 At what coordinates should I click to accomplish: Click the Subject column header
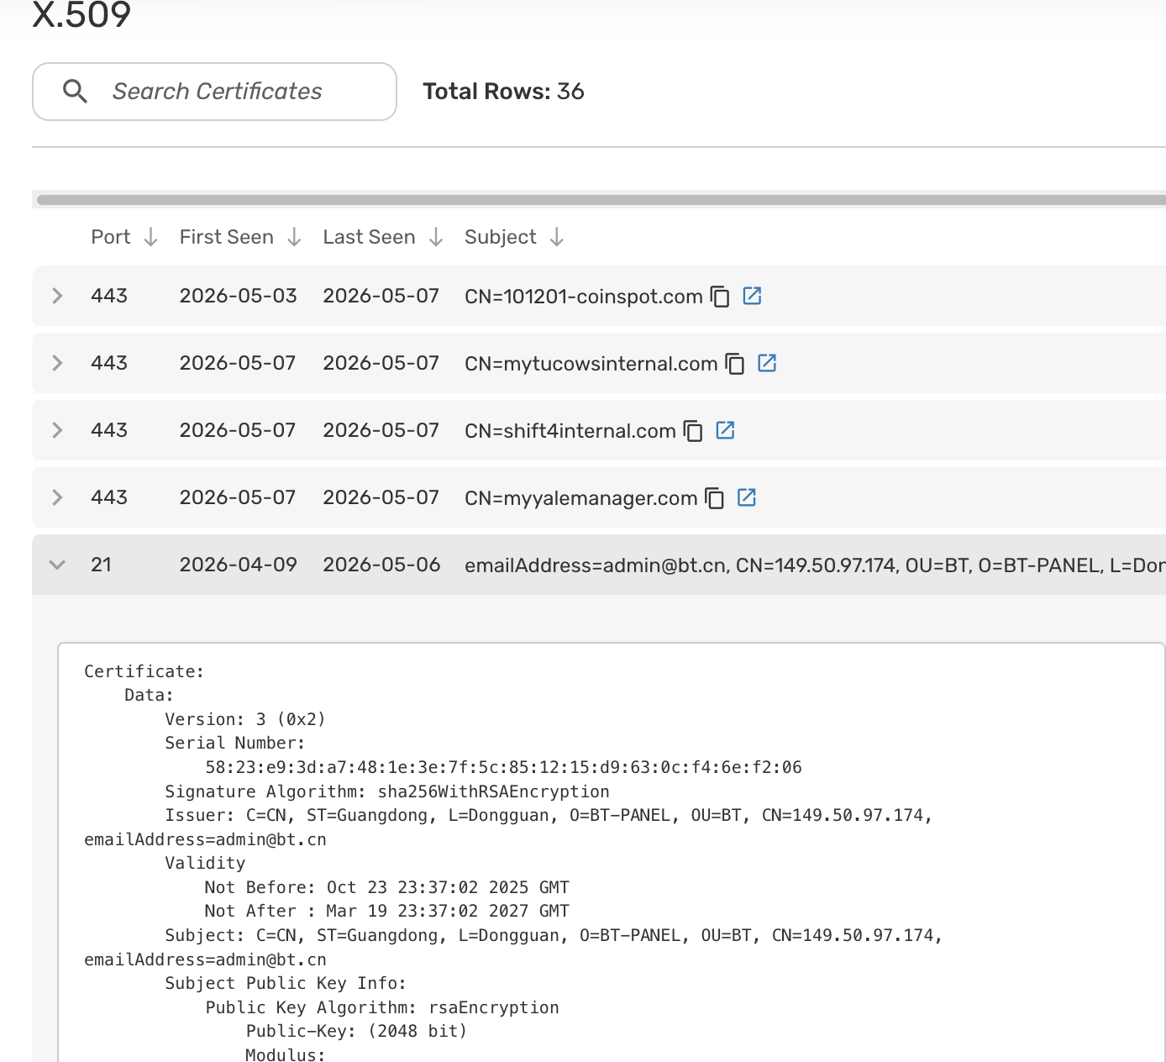501,238
